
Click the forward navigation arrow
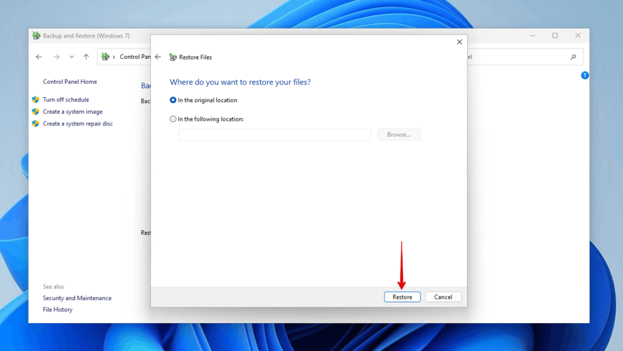pos(56,56)
